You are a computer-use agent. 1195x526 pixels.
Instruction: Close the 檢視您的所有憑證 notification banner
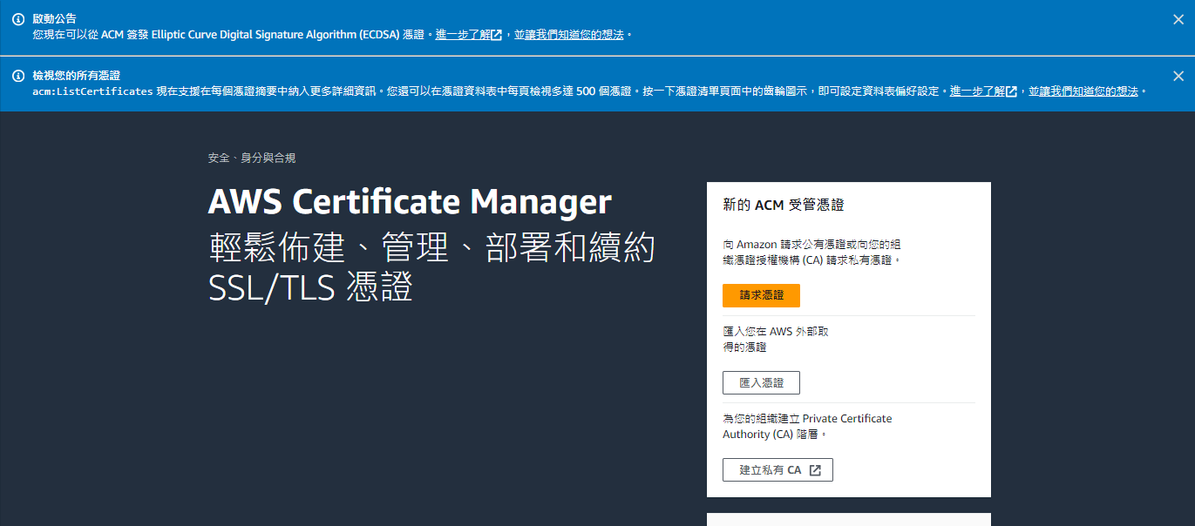point(1178,76)
